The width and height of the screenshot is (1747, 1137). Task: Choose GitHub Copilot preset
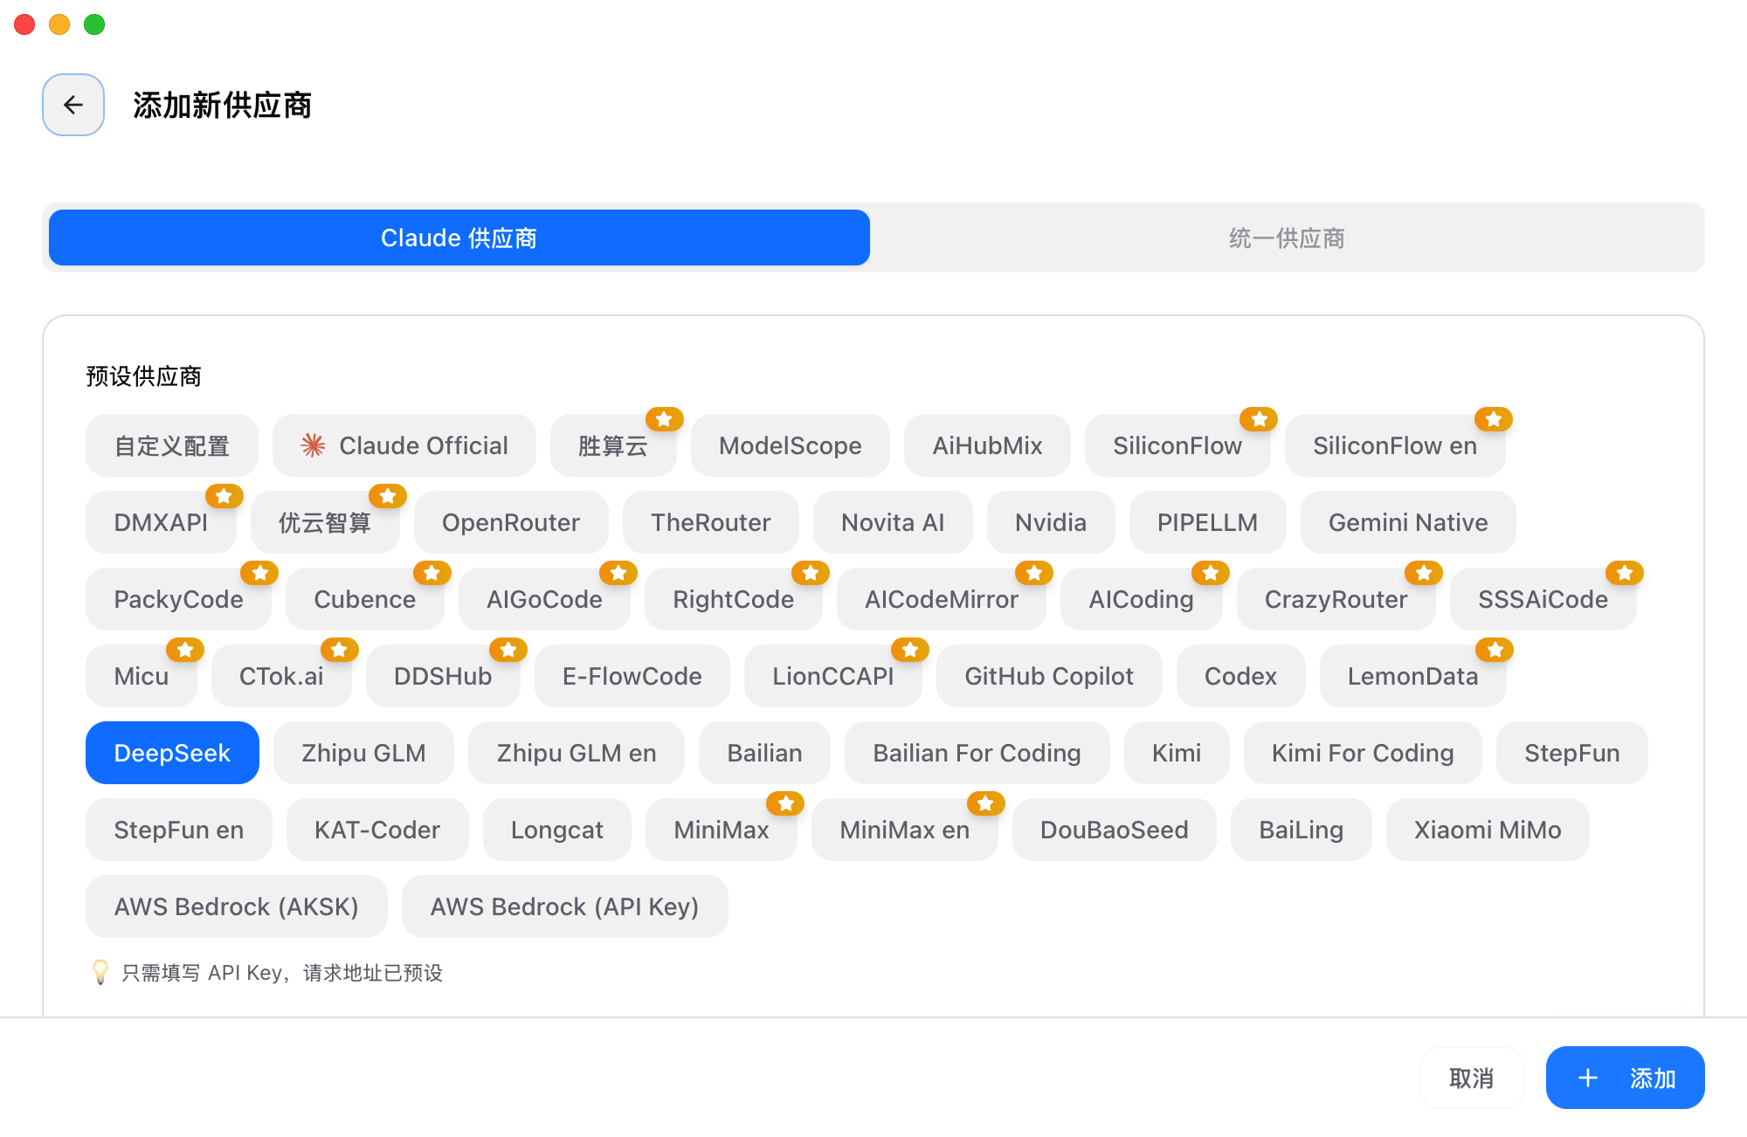[x=1049, y=676]
